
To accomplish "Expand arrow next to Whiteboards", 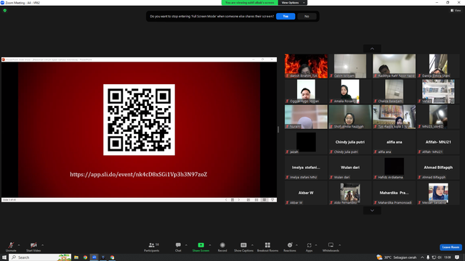I will click(339, 245).
